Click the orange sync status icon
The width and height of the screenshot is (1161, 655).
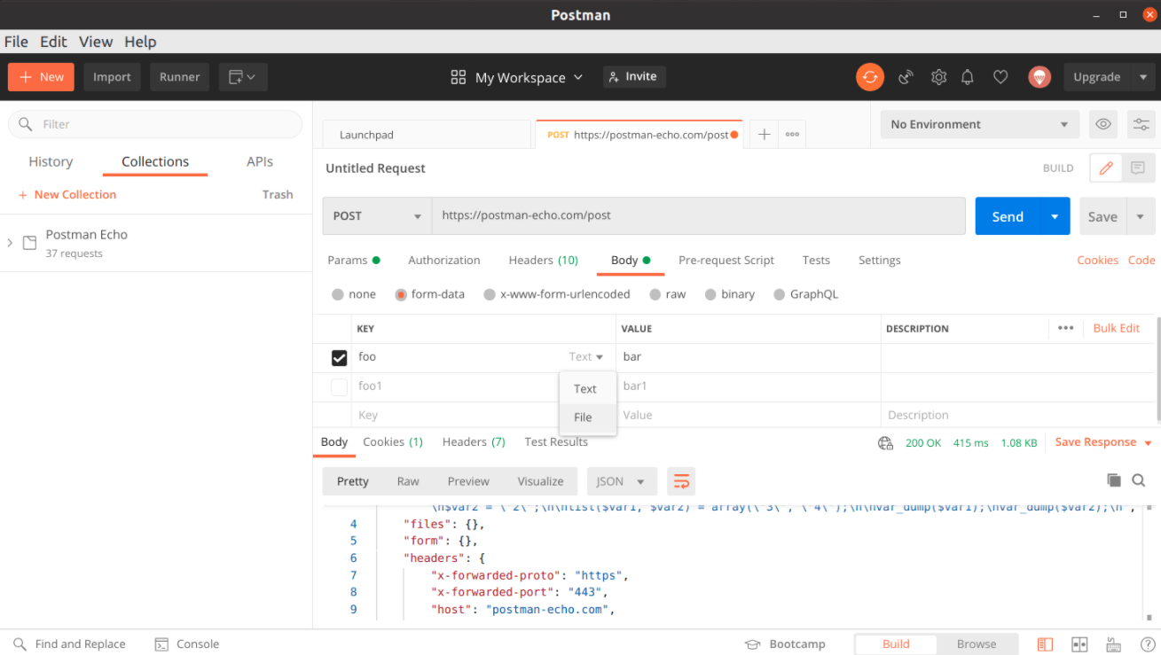[x=870, y=77]
